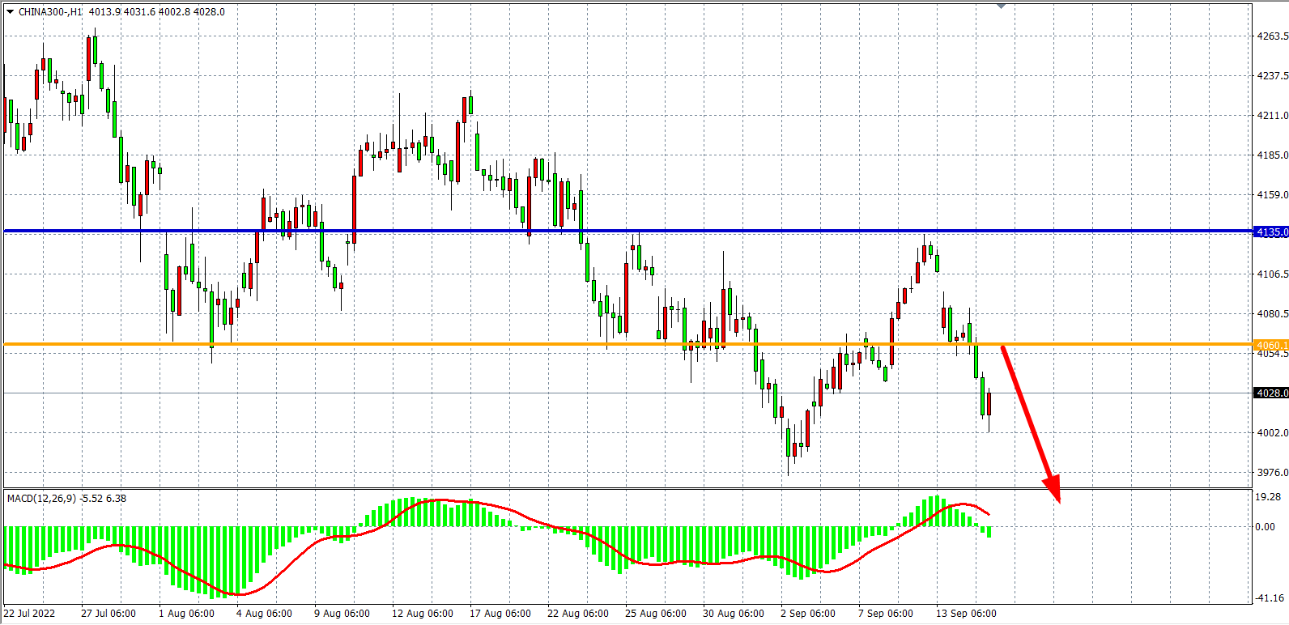Click the 3976.0 price axis label
Image resolution: width=1289 pixels, height=625 pixels.
point(1271,473)
